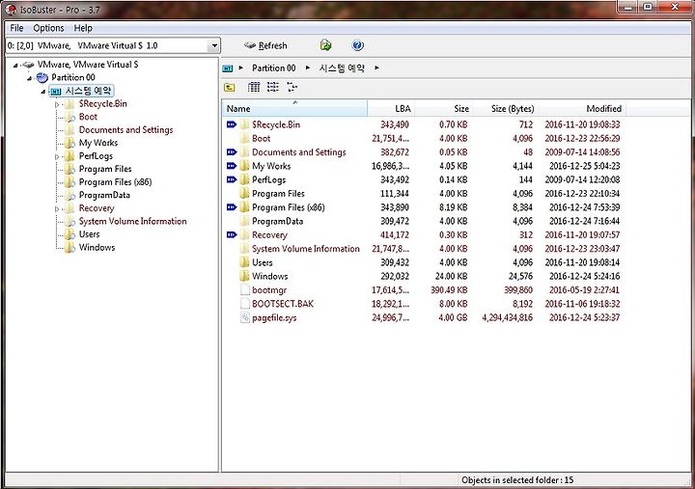Click the Objects in selected folder status text

point(517,480)
